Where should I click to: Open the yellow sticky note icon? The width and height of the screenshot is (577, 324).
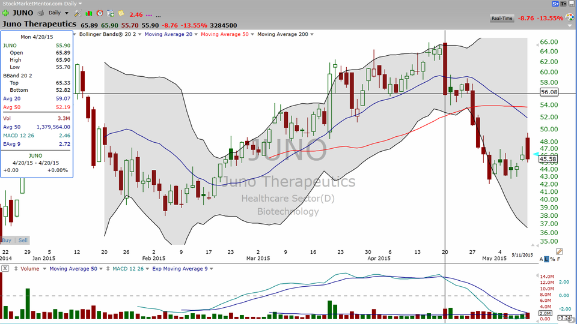click(x=121, y=13)
